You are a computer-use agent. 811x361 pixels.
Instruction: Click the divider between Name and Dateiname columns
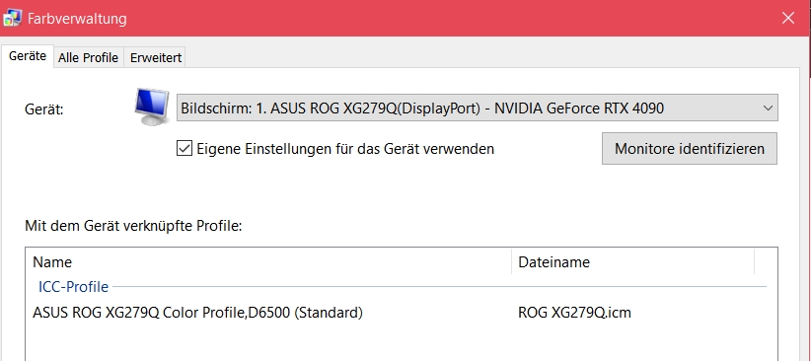pos(511,261)
